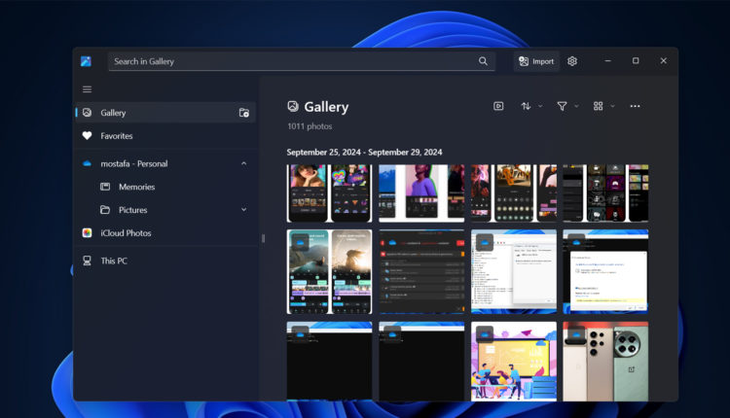Screen dimensions: 730x418
Task: Collapse the mostafa - Personal chevron
Action: [244, 163]
